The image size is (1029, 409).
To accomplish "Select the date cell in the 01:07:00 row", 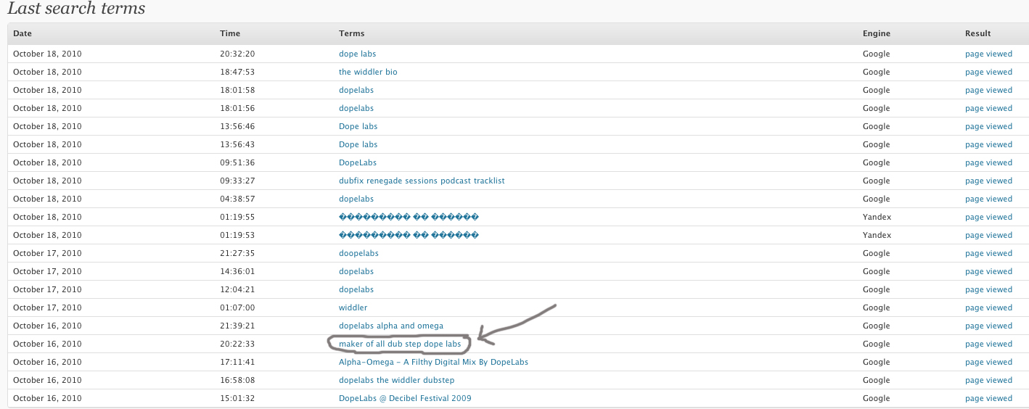I will pyautogui.click(x=47, y=307).
